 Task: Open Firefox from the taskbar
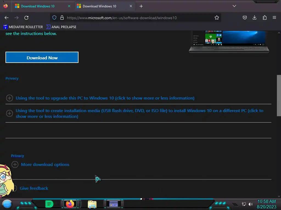[x=70, y=204]
